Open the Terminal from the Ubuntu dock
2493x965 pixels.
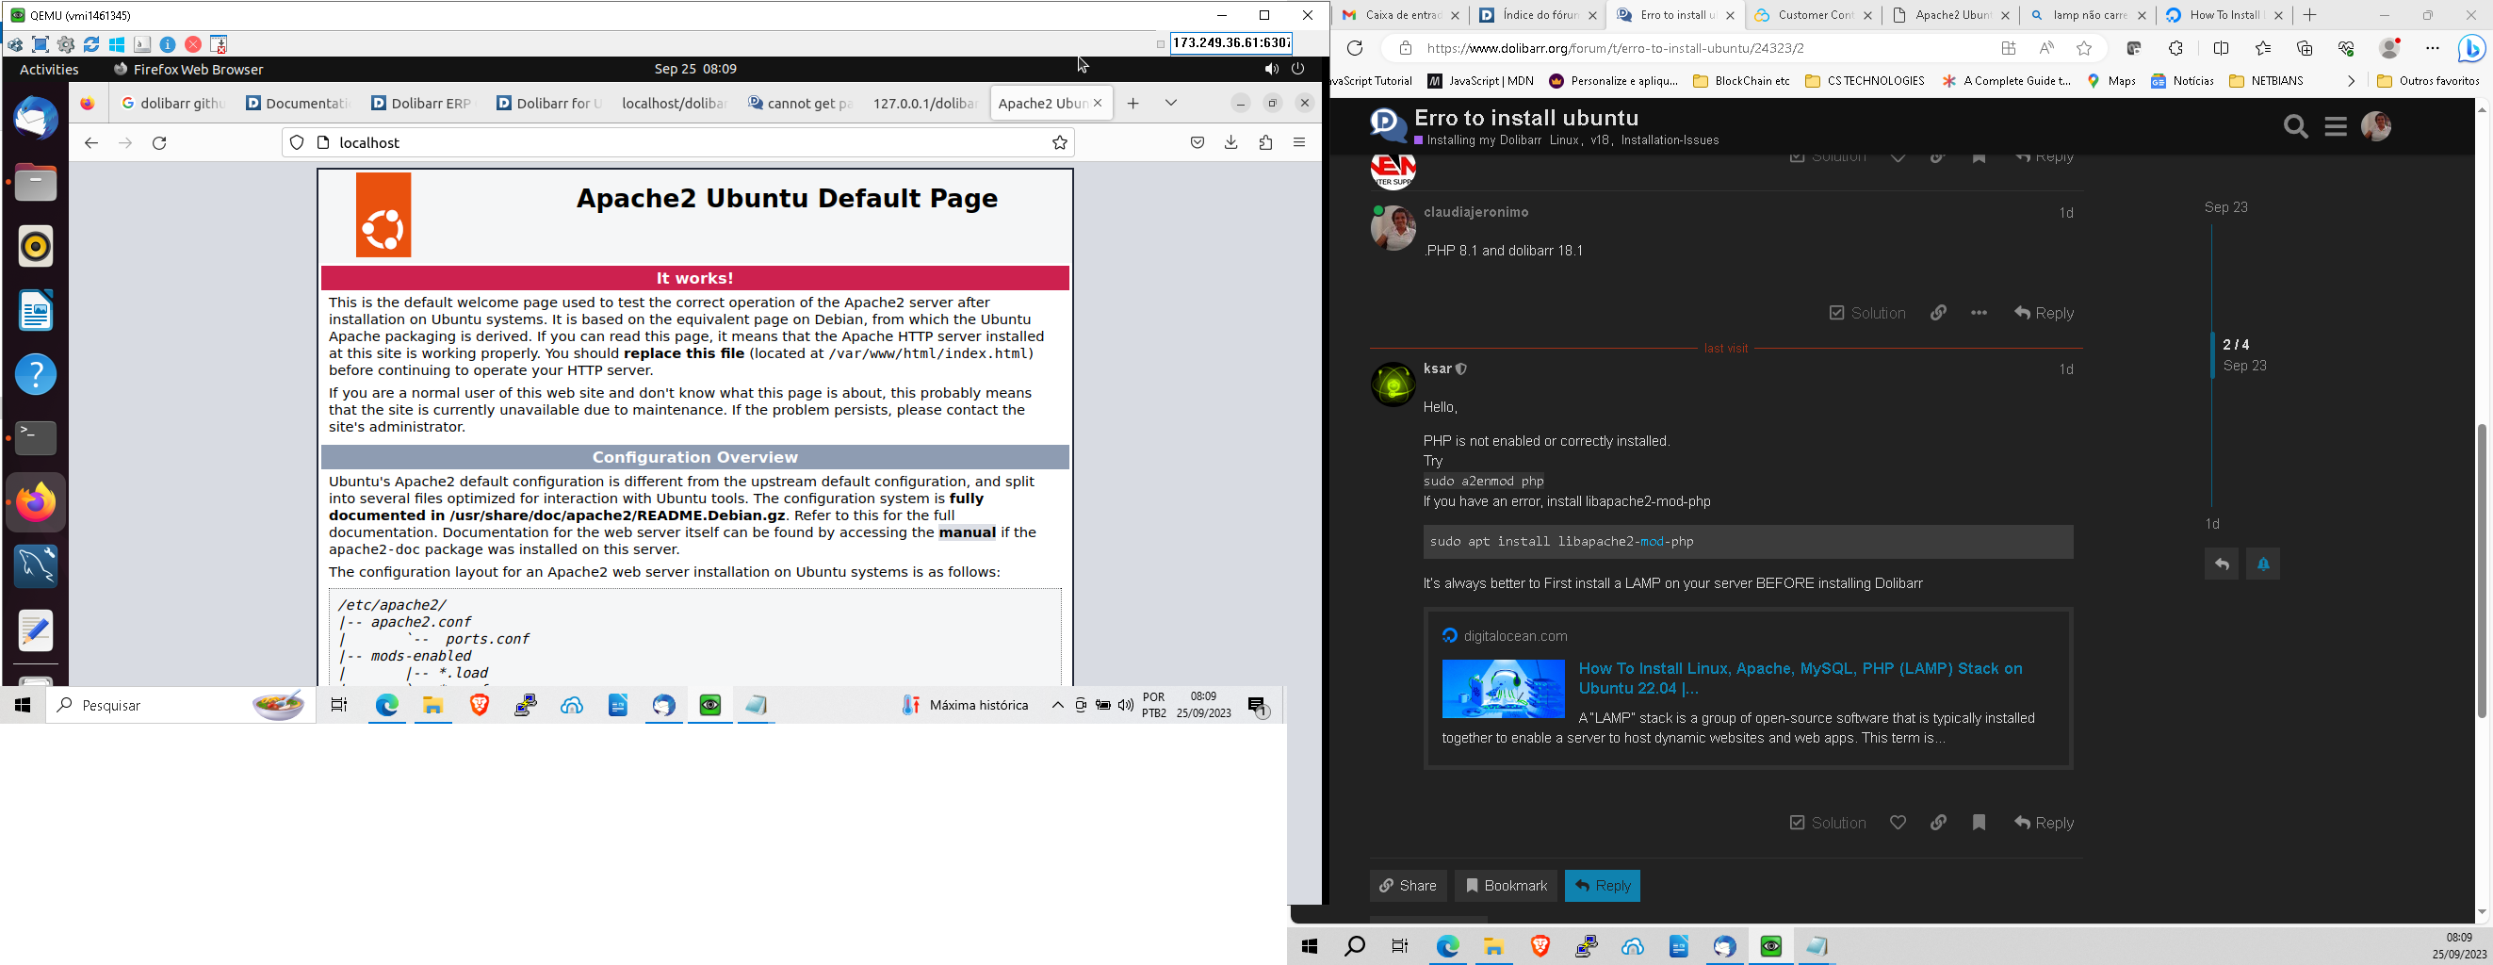click(x=36, y=437)
